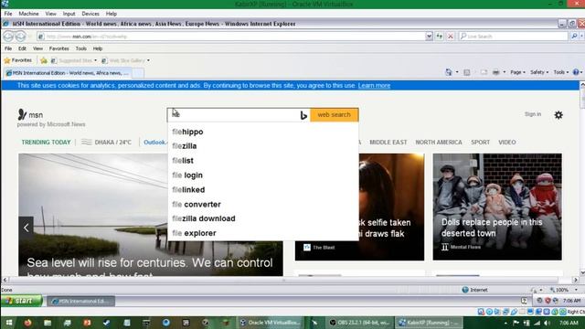Click the horizontal scrollbar right arrow
The width and height of the screenshot is (585, 329).
click(x=575, y=280)
